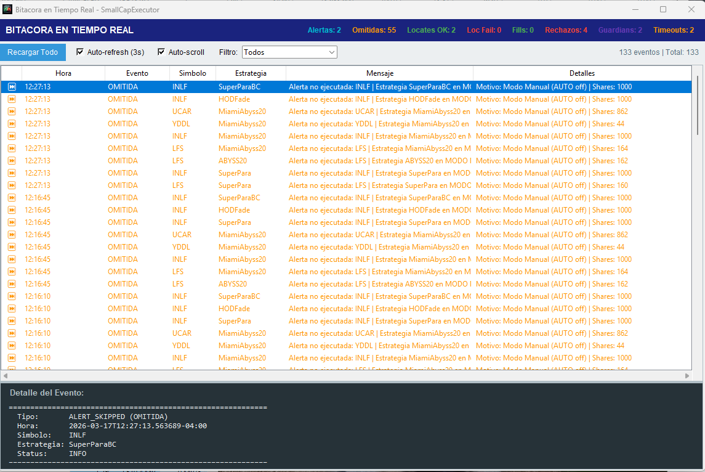Open the Filtro dropdown showing Todos
Viewport: 705px width, 472px height.
pyautogui.click(x=289, y=52)
